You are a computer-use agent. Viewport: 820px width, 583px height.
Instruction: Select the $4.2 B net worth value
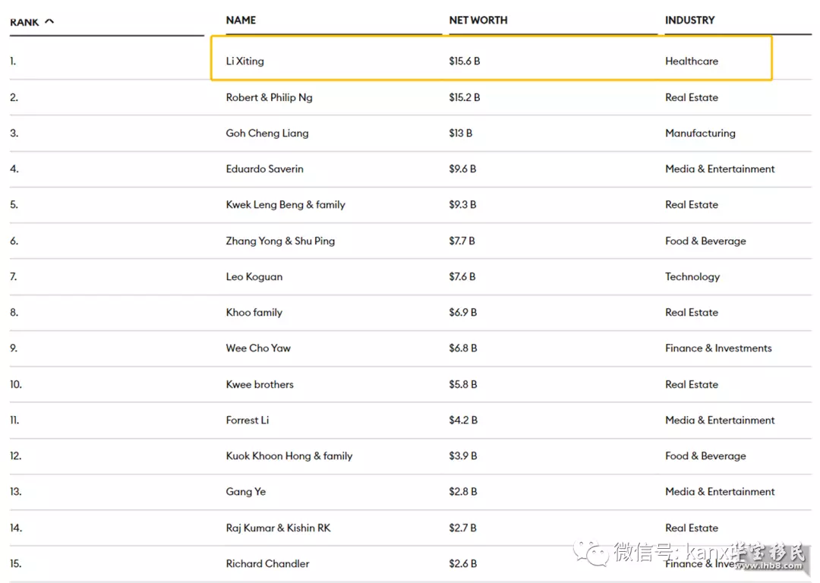click(463, 421)
